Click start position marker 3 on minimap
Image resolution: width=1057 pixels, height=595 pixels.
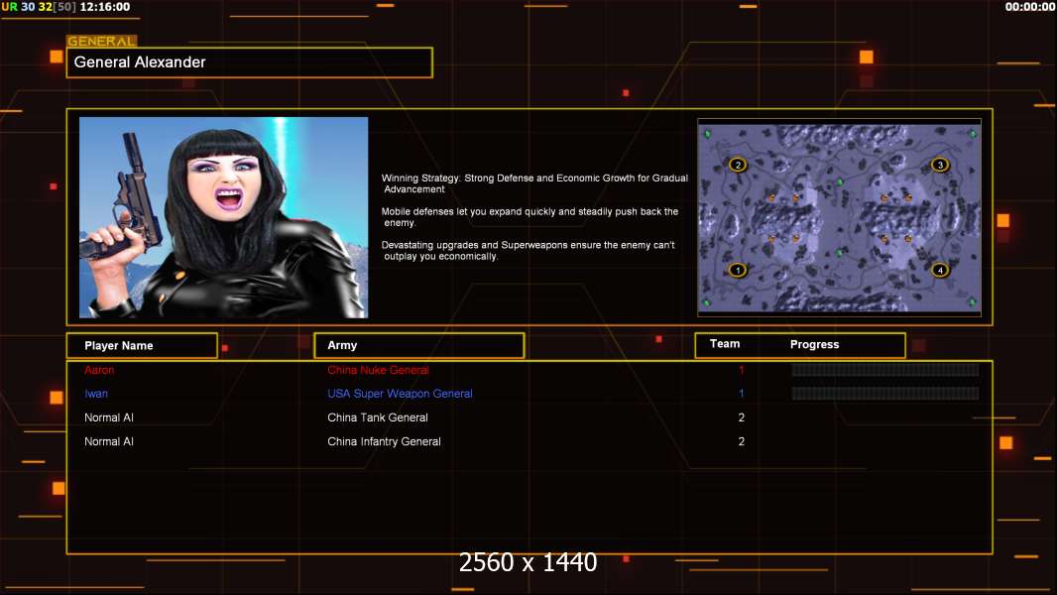(x=940, y=165)
